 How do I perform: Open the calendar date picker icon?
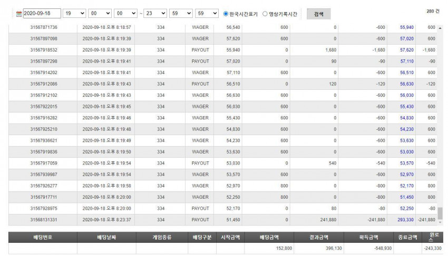[19, 14]
